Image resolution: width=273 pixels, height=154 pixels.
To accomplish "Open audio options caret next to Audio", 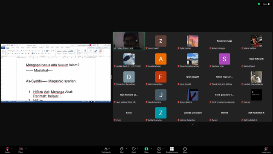I will pos(12,149).
